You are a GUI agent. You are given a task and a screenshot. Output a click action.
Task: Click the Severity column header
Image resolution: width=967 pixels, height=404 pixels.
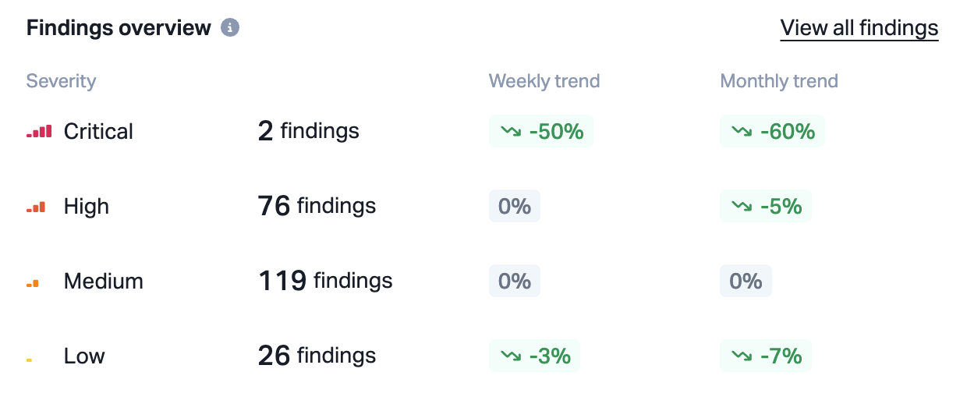click(61, 81)
